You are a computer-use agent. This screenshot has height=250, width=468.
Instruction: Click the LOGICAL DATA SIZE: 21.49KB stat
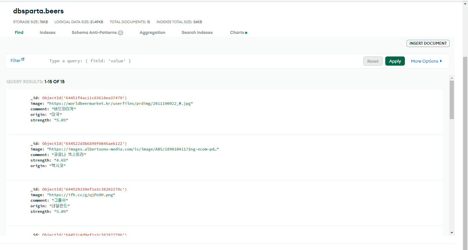click(x=79, y=22)
